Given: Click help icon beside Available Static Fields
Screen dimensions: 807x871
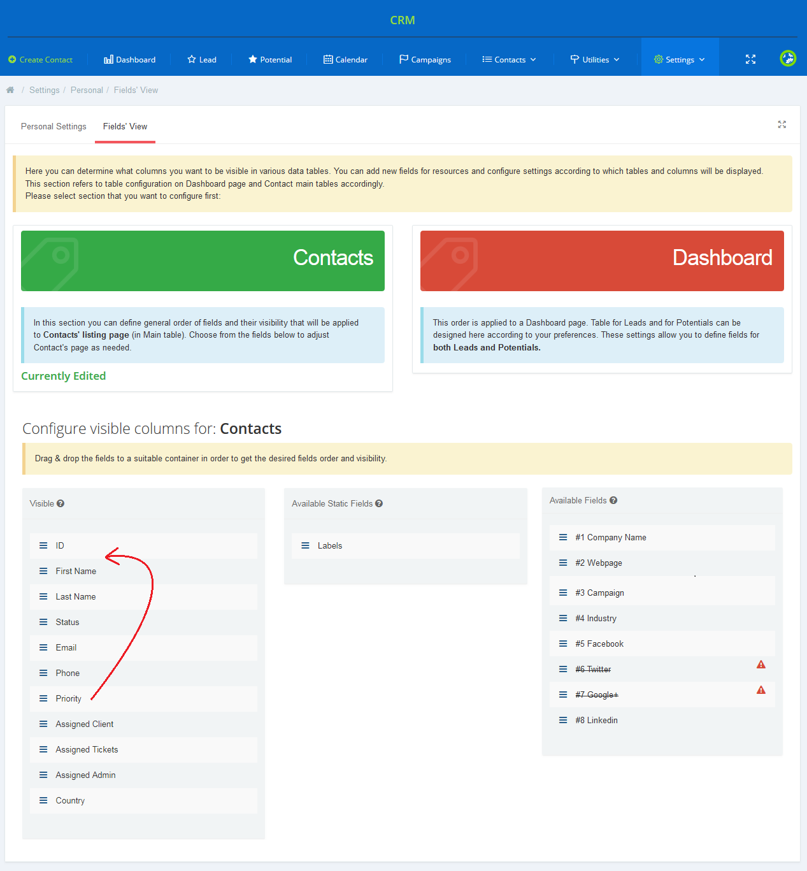Looking at the screenshot, I should [x=379, y=503].
